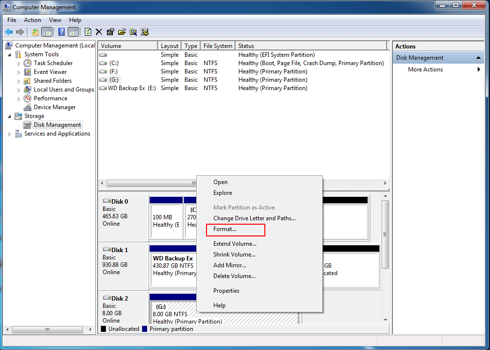490x350 pixels.
Task: Click the Type column header
Action: (191, 46)
